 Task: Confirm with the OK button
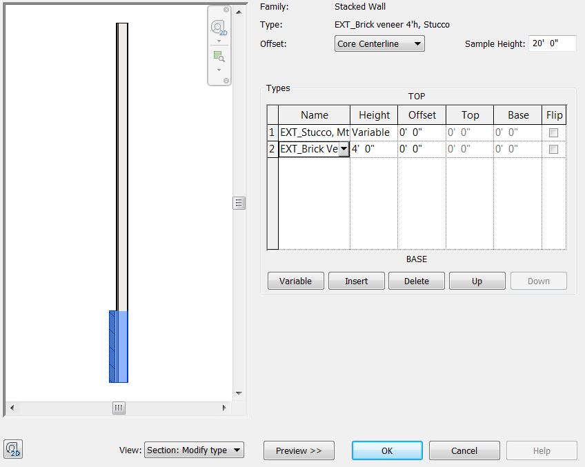(387, 450)
